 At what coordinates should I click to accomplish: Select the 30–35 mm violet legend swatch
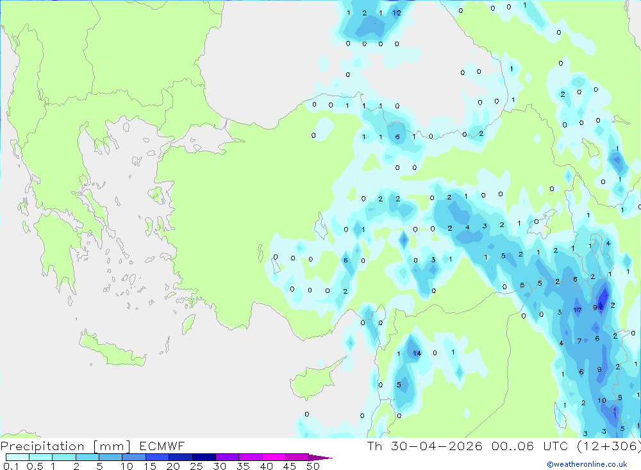tap(227, 457)
